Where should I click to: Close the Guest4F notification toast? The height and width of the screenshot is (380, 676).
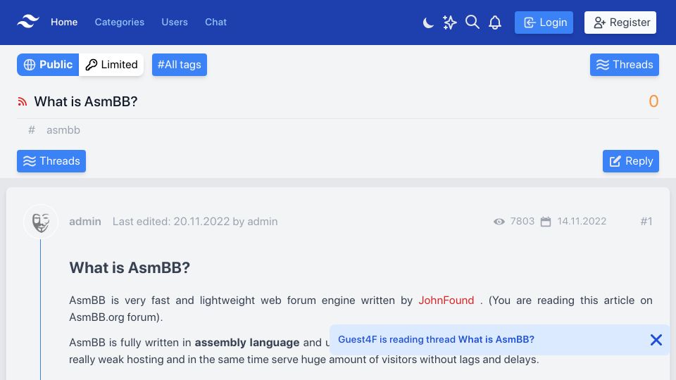coord(656,340)
